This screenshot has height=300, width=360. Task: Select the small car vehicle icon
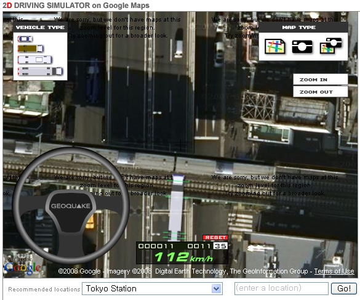point(25,39)
